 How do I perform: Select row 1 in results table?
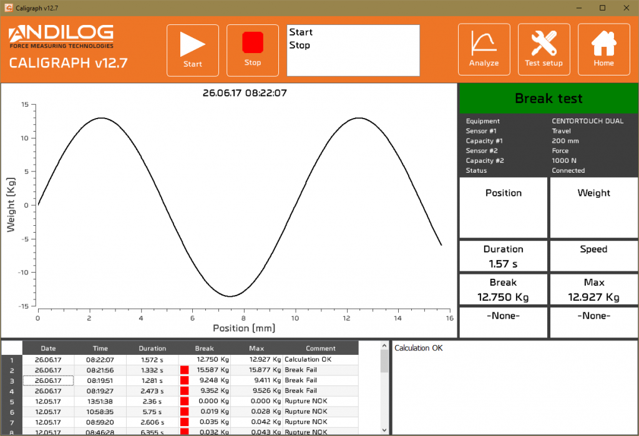tap(11, 360)
